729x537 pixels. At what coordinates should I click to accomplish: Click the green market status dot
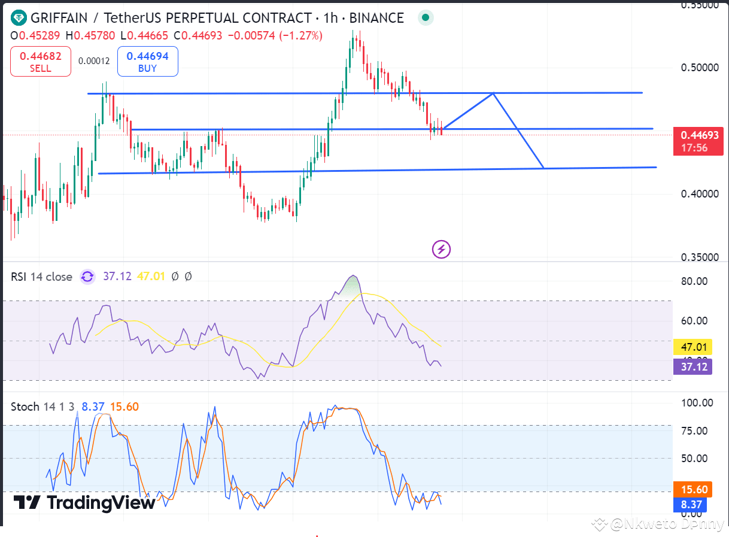pyautogui.click(x=425, y=17)
